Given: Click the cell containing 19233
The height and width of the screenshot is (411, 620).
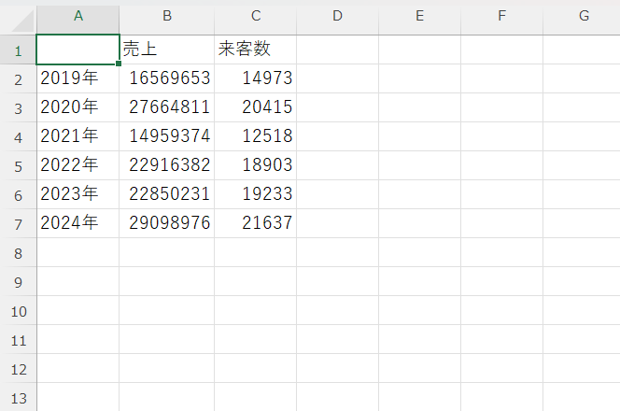Looking at the screenshot, I should (256, 194).
